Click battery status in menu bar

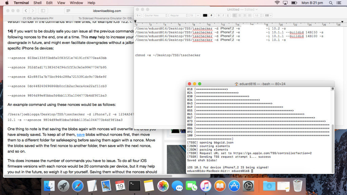(x=294, y=3)
